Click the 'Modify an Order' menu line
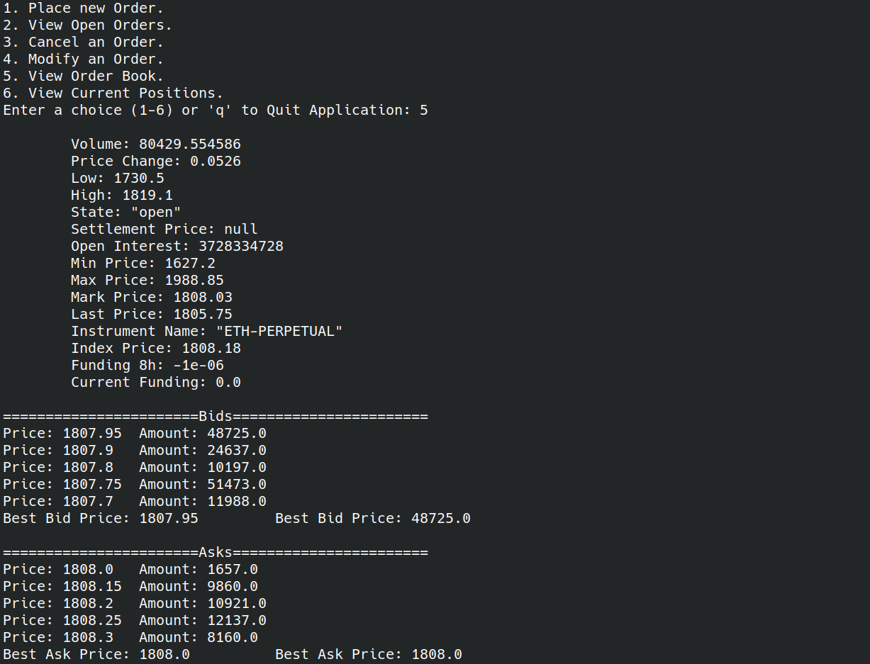The height and width of the screenshot is (664, 870). point(83,60)
